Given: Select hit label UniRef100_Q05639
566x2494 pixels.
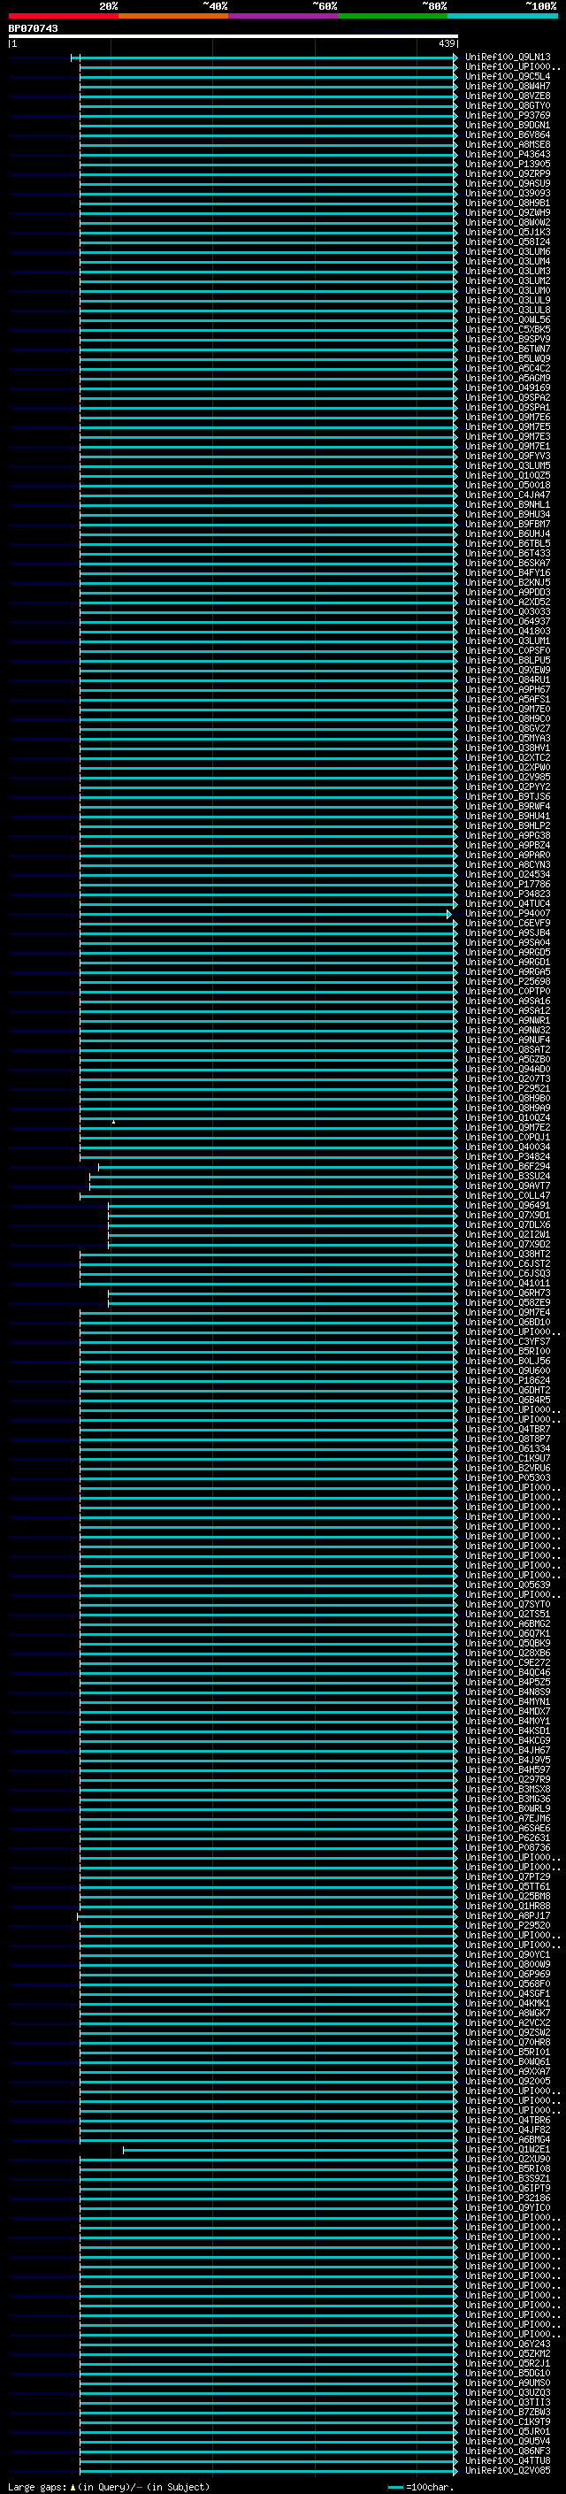Looking at the screenshot, I should [x=508, y=1585].
